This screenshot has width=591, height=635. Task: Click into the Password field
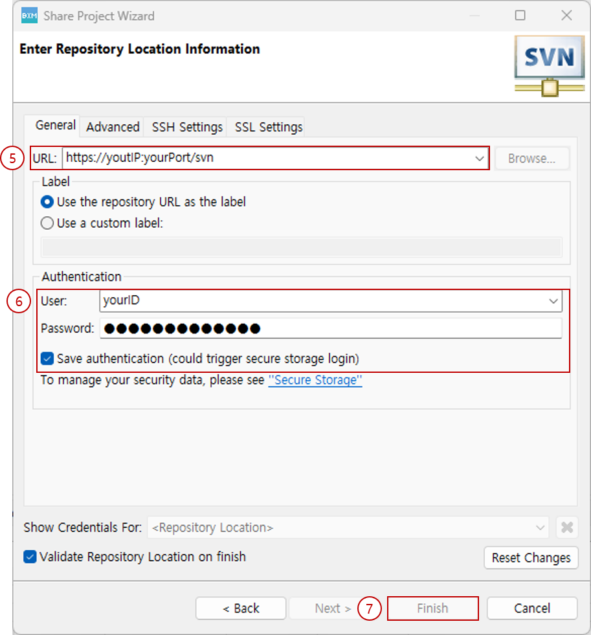click(330, 328)
